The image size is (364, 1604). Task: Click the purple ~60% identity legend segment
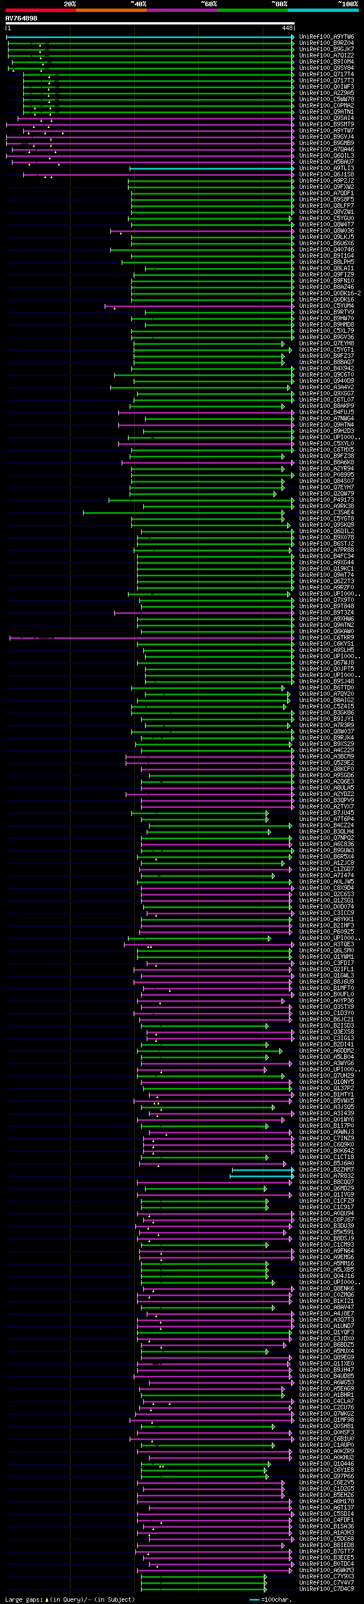tap(181, 11)
